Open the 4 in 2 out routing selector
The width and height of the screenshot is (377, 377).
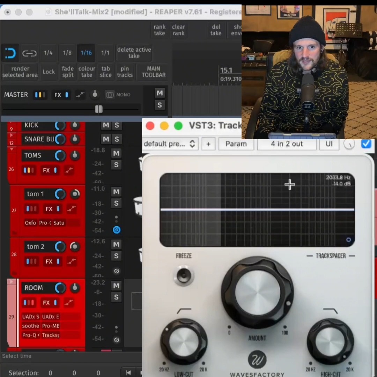287,143
